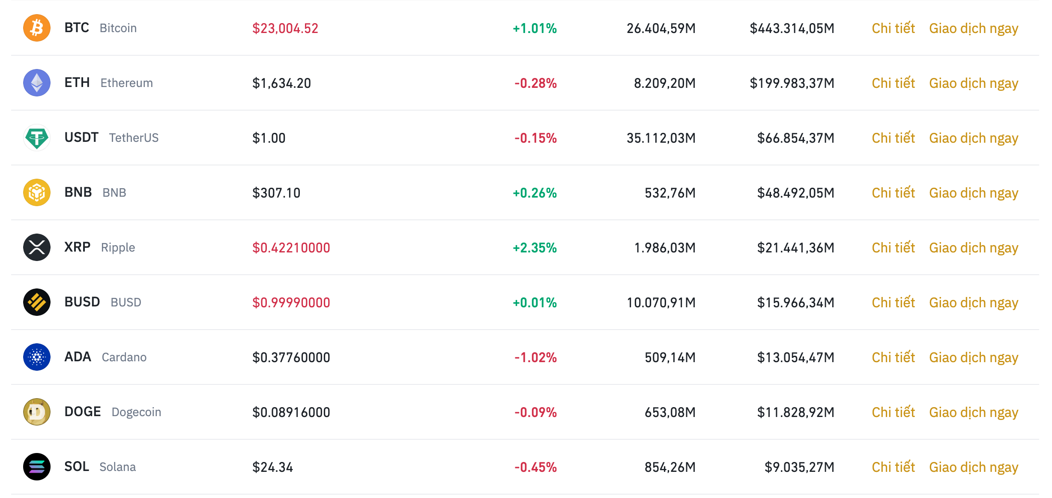Click Giao dịch ngay for TetherUS

pos(974,138)
